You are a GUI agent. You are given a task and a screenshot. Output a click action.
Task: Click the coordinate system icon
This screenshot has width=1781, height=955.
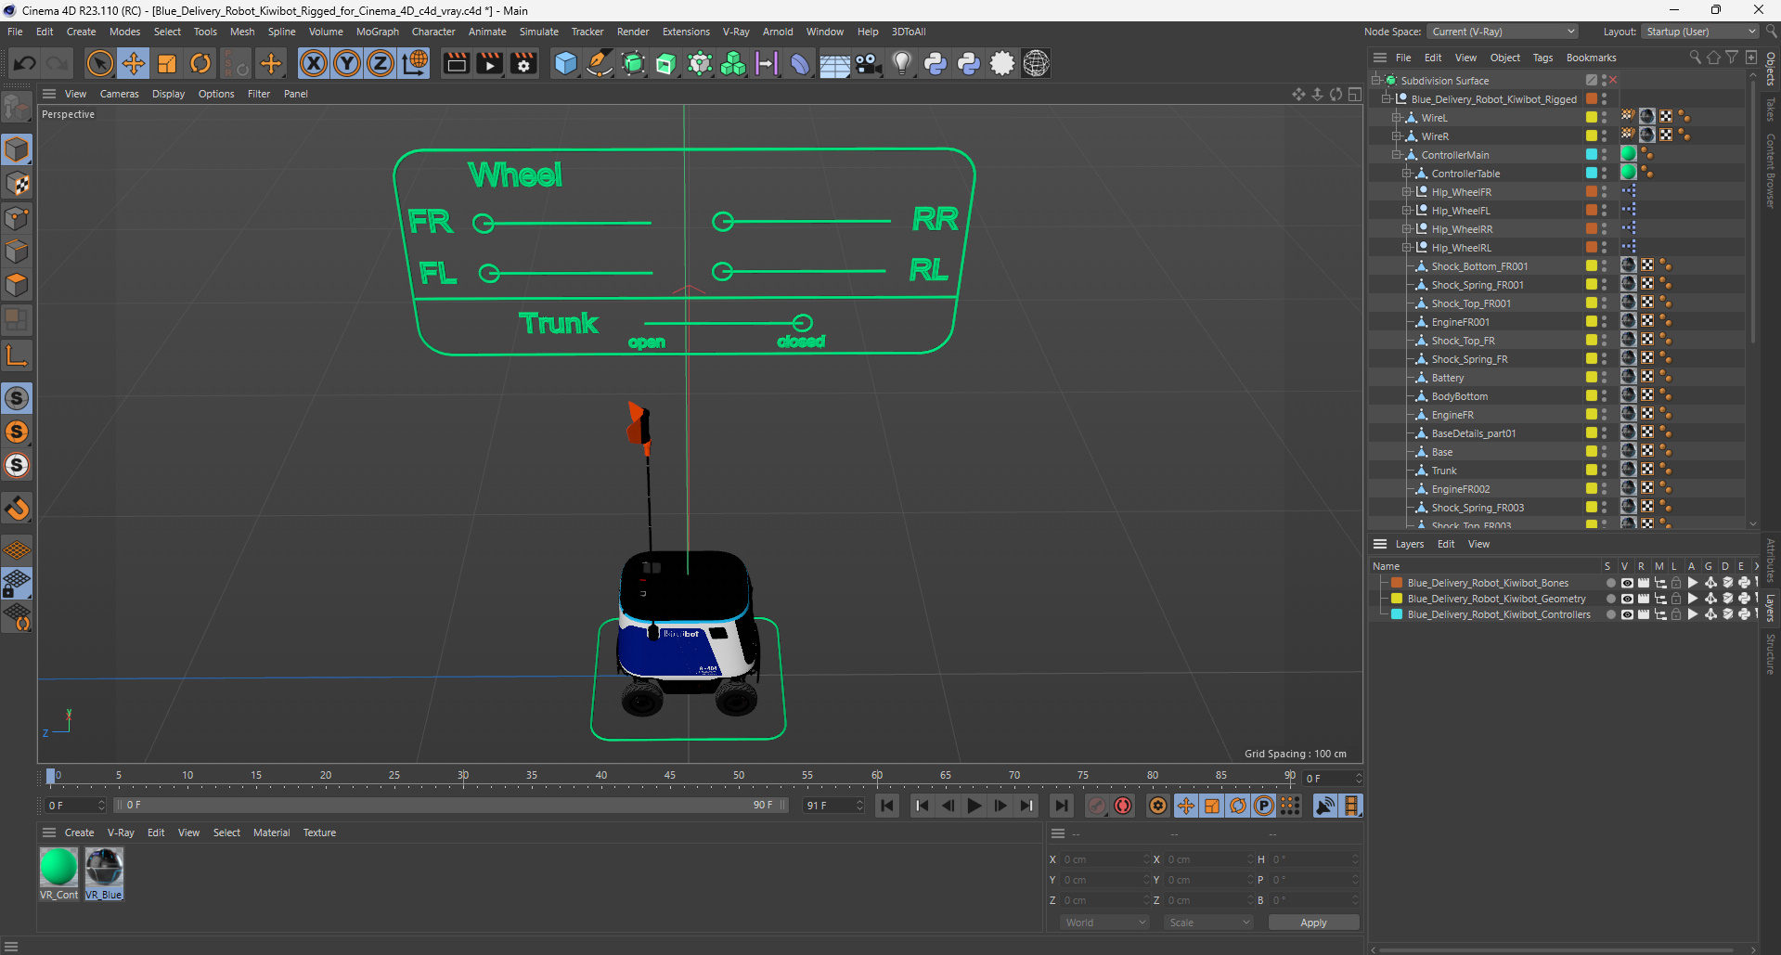(415, 63)
